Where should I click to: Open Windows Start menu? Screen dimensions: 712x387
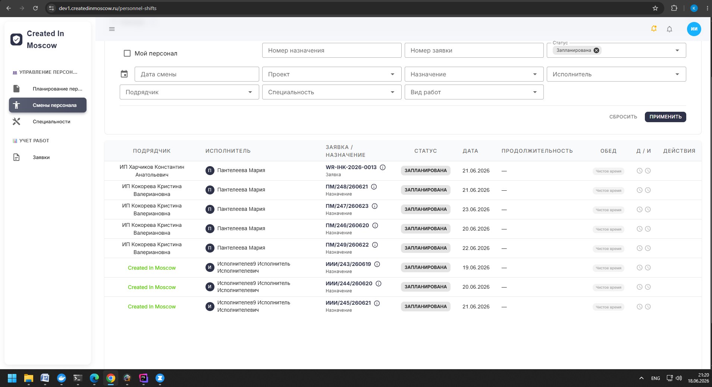tap(12, 378)
